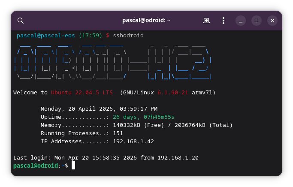Click the "armv7l)" architecture text

pos(203,93)
